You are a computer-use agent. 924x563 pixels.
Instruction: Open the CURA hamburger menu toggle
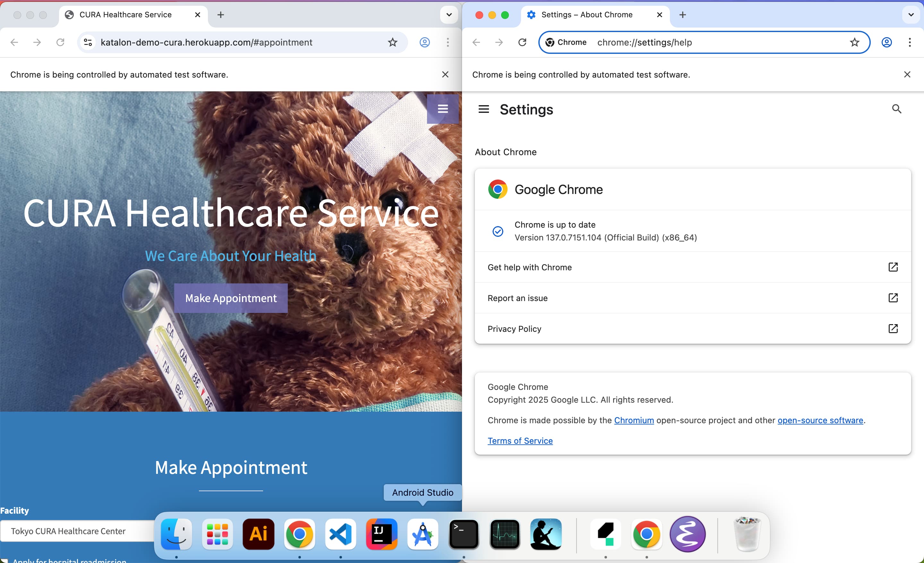pos(442,109)
